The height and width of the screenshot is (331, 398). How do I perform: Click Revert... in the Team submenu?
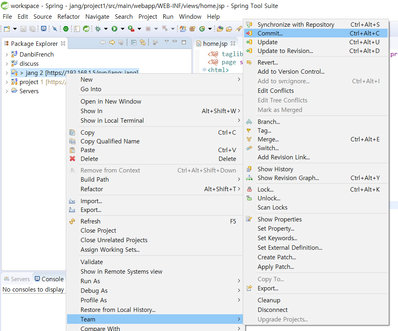coord(316,63)
